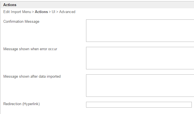Image resolution: width=194 pixels, height=114 pixels.
Task: Open the Advanced step in breadcrumb
Action: tap(67, 12)
